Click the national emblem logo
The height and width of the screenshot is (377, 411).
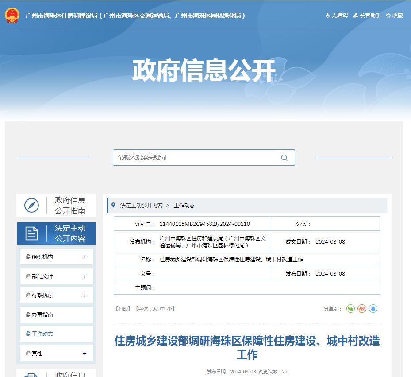tap(12, 16)
